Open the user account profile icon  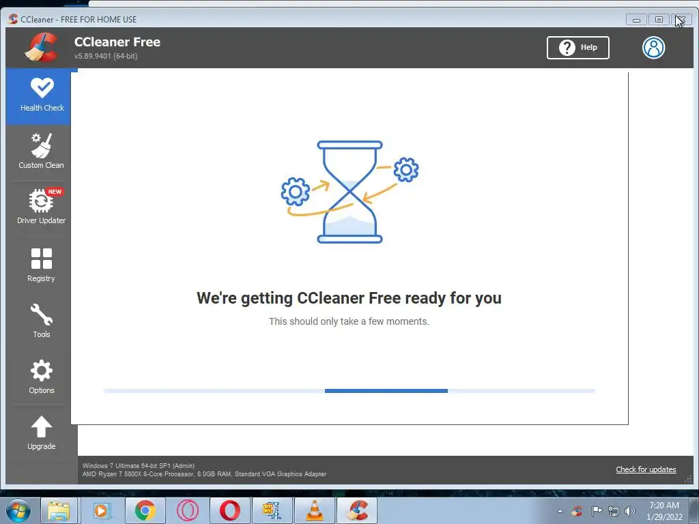click(653, 48)
